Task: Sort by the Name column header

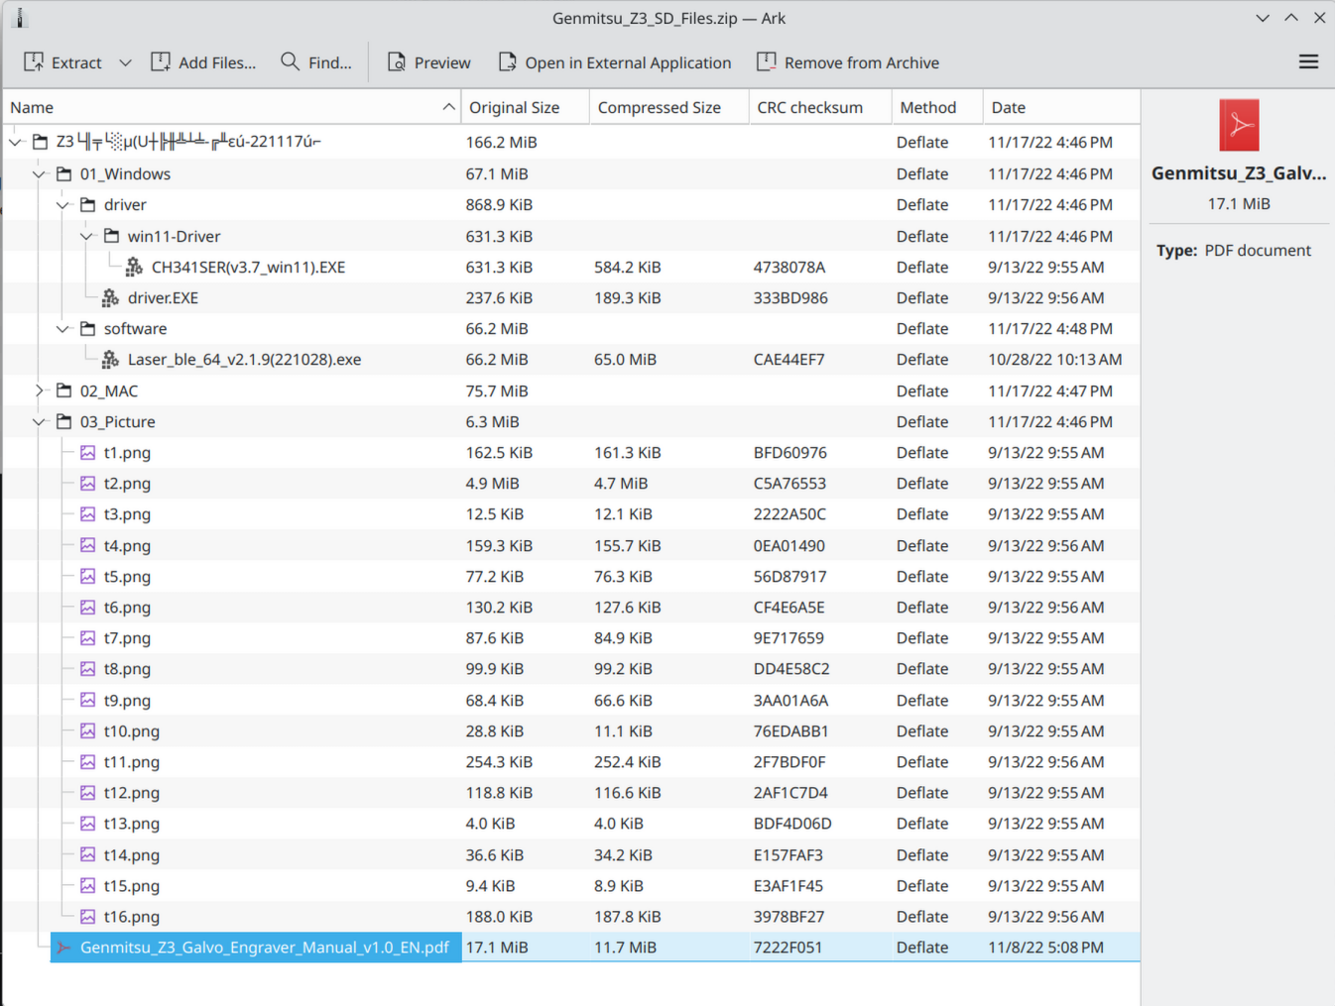Action: (x=232, y=107)
